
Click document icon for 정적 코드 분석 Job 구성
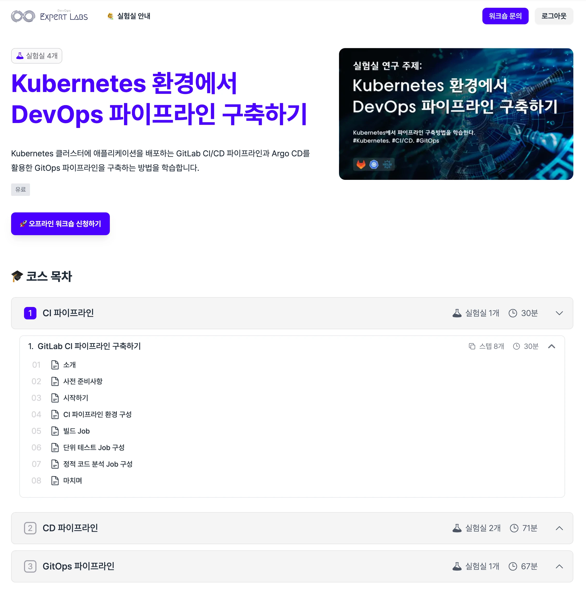pyautogui.click(x=55, y=464)
